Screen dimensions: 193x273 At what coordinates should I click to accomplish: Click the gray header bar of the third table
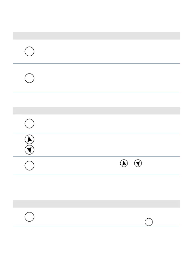click(97, 204)
